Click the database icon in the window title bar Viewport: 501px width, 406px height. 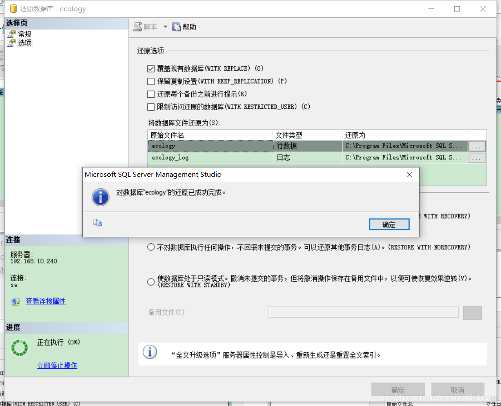[12, 8]
